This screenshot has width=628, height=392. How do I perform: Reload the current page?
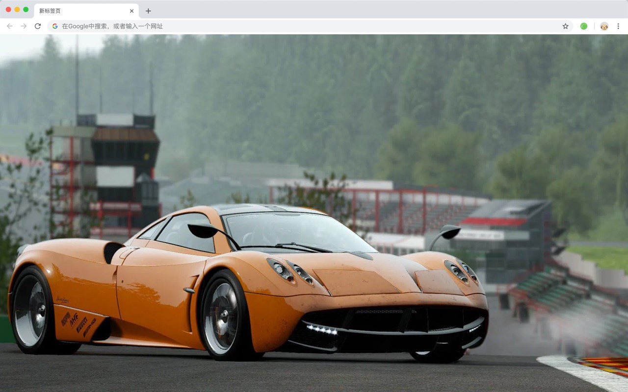click(38, 26)
